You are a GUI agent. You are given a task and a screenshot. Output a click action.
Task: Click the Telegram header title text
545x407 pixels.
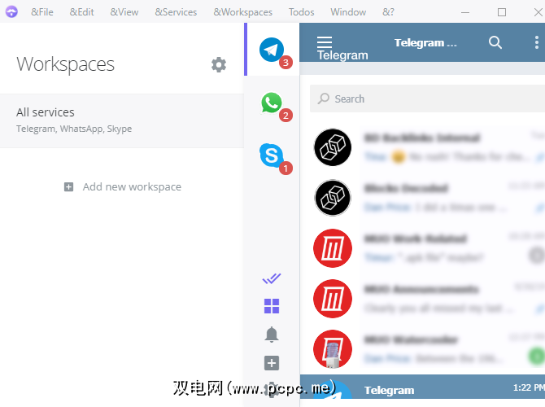(425, 43)
